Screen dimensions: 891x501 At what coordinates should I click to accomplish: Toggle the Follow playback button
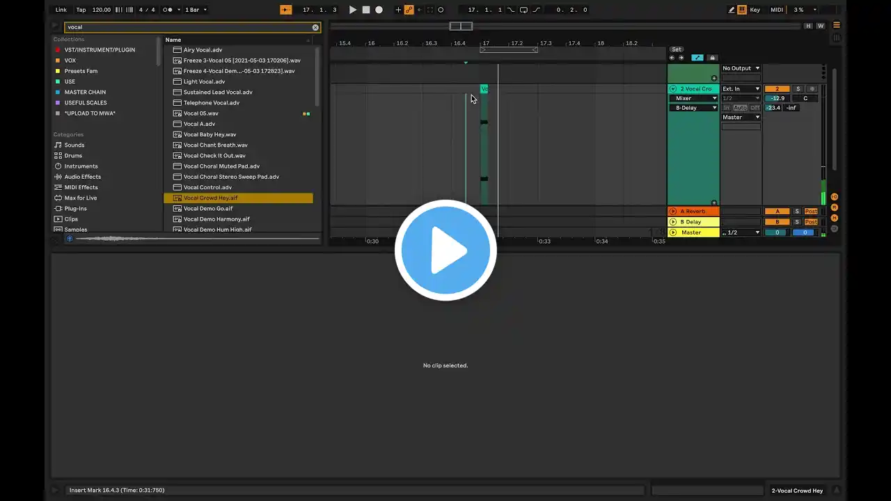click(286, 10)
